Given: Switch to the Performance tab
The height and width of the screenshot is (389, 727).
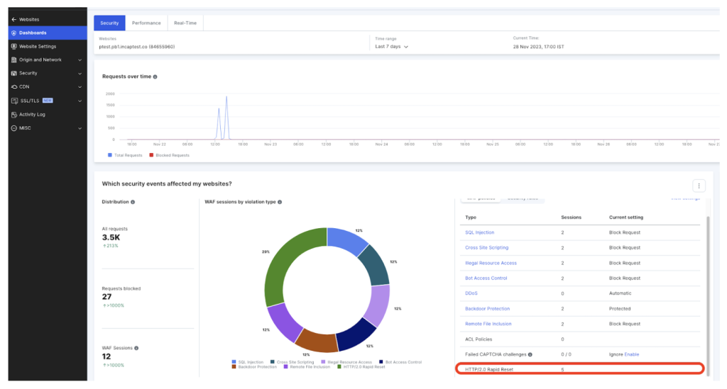Looking at the screenshot, I should pyautogui.click(x=146, y=23).
